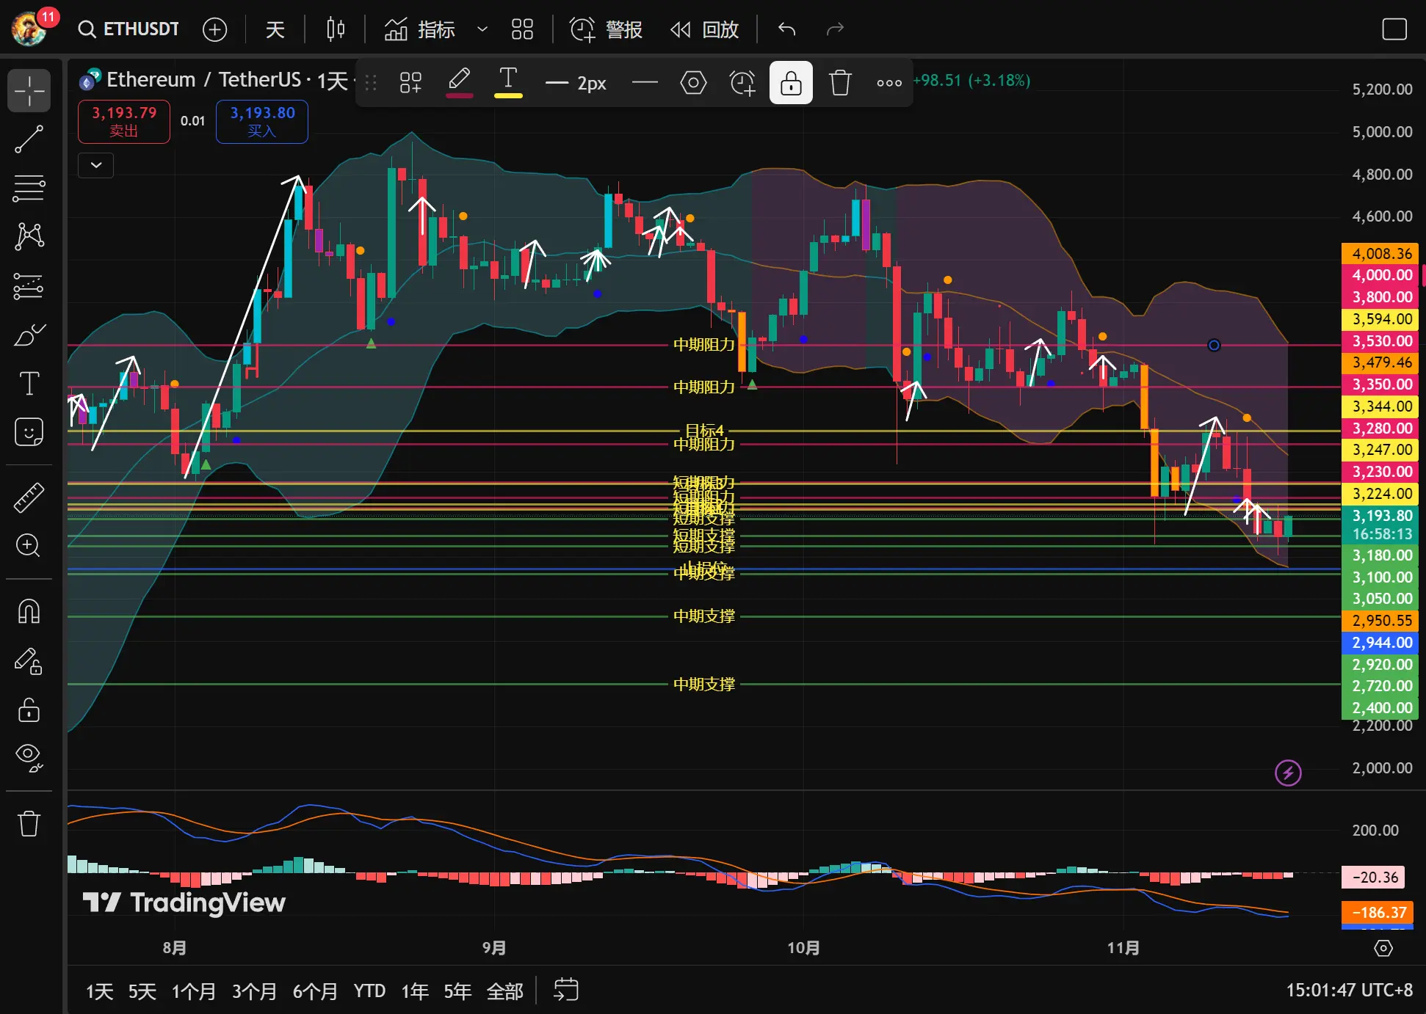Expand the indicator favorites dropdown arrow
The image size is (1426, 1014).
(482, 29)
